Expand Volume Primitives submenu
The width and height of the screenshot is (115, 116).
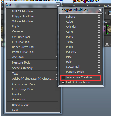pos(56,21)
